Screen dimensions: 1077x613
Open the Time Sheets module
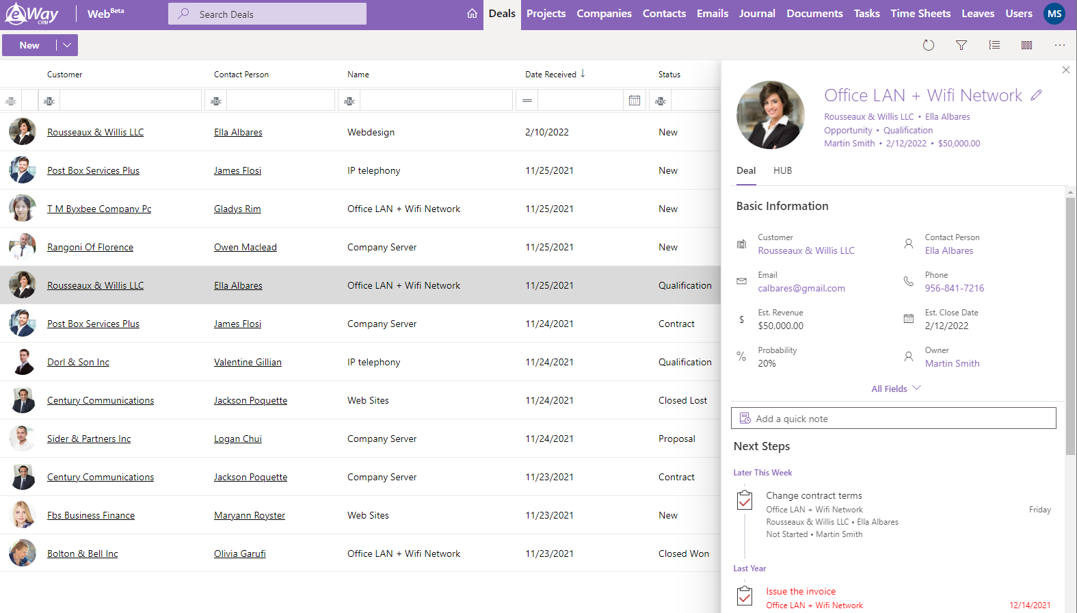coord(920,14)
